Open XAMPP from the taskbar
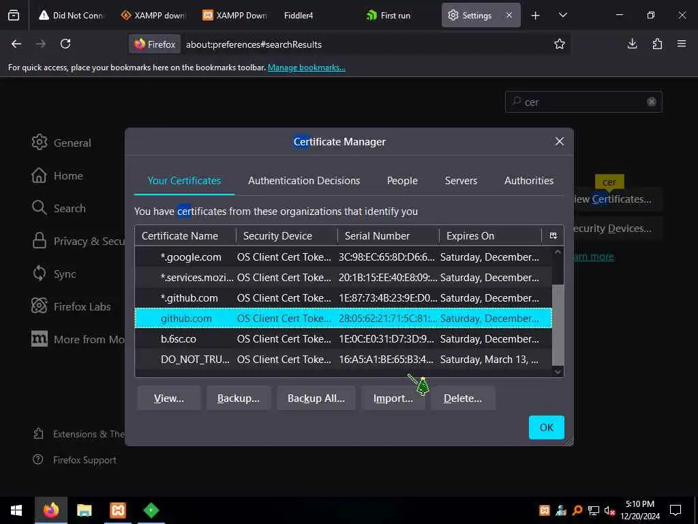The width and height of the screenshot is (698, 524). (118, 510)
